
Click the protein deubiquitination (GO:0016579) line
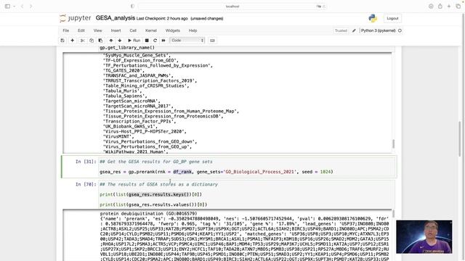(148, 213)
